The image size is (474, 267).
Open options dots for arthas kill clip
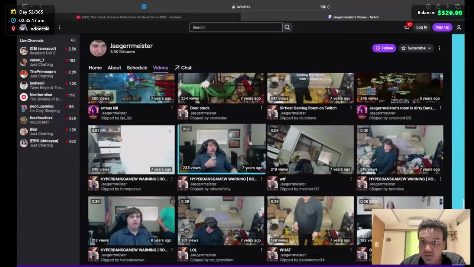171,108
